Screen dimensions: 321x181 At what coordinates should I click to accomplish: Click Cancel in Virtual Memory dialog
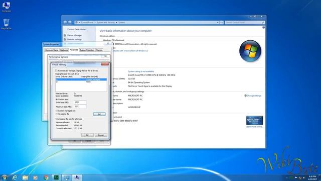pyautogui.click(x=101, y=135)
